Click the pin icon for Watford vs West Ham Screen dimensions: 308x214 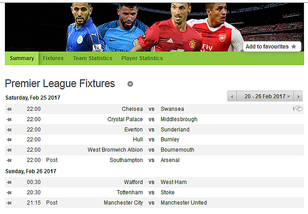(9, 182)
